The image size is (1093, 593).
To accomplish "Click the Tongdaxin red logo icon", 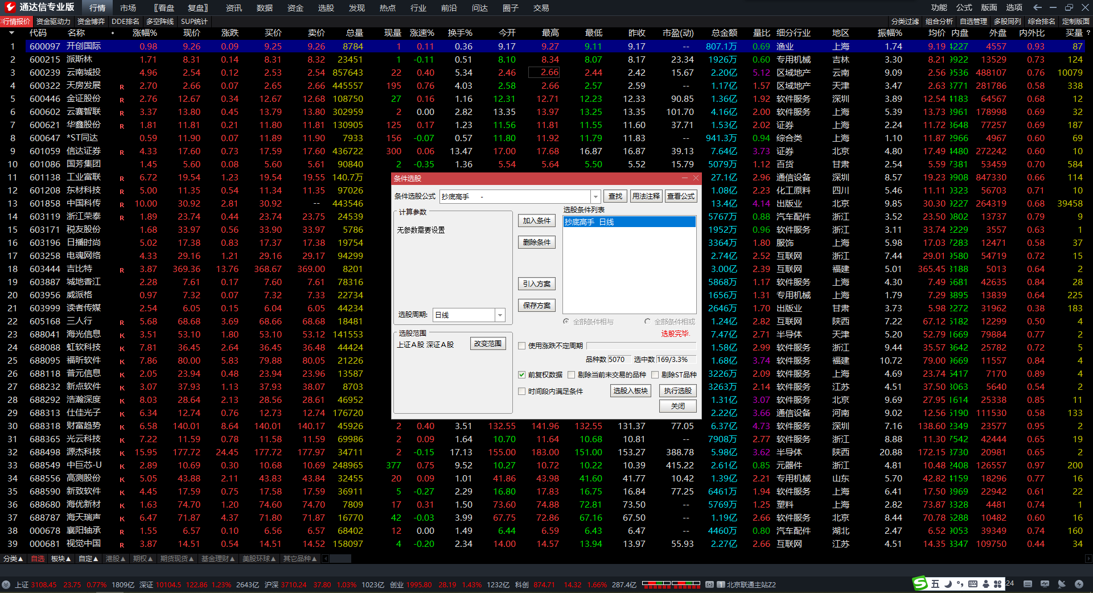I will point(10,7).
